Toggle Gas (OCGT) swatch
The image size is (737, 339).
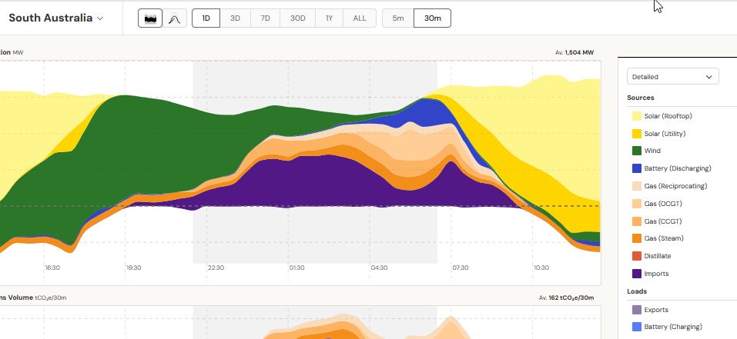pyautogui.click(x=637, y=204)
